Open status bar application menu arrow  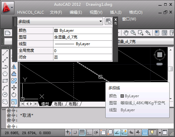[160, 133]
